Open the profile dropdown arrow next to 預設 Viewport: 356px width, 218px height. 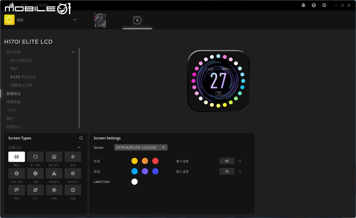click(75, 20)
